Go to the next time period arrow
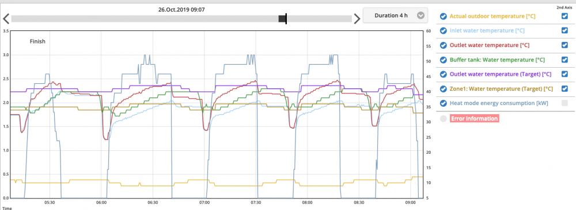Image resolution: width=576 pixels, height=210 pixels. [357, 19]
